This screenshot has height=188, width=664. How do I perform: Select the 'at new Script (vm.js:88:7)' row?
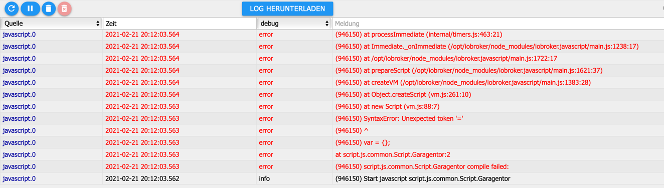(332, 107)
